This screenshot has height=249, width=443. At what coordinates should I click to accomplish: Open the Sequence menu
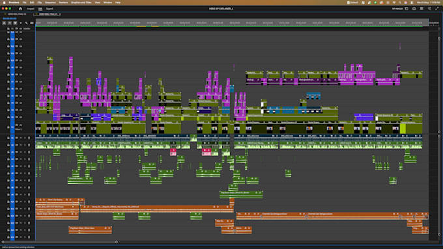pos(50,3)
